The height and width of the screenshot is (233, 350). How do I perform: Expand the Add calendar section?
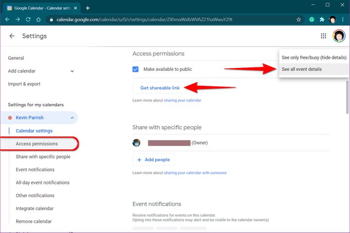72,71
